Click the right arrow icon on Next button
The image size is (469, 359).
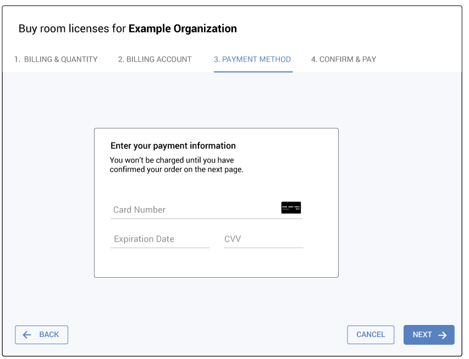point(442,335)
